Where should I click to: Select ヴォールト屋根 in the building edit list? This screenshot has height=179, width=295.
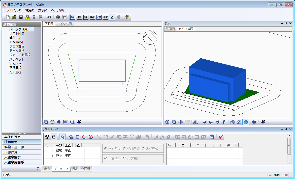(x=20, y=55)
